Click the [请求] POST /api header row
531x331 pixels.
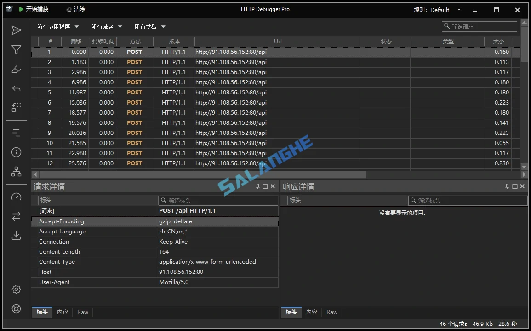155,211
